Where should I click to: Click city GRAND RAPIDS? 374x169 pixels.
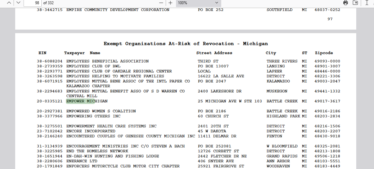pyautogui.click(x=282, y=156)
